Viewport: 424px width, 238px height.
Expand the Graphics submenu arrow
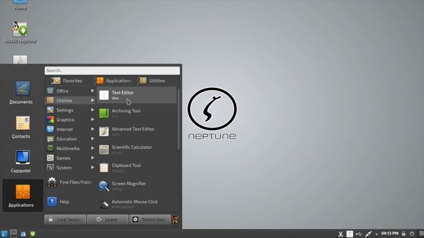tap(93, 120)
